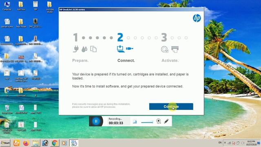
Task: Click the USB cable icon under Connect
Action: pos(130,49)
